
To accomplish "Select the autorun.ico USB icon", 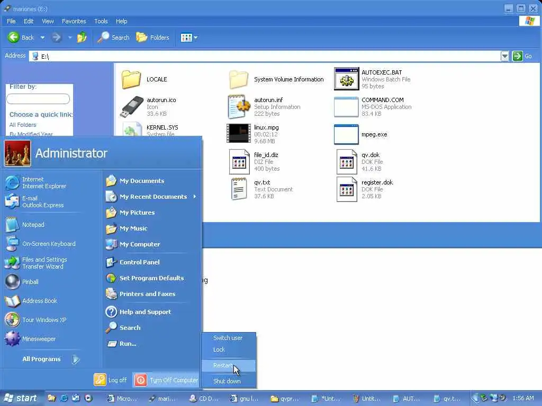I will (132, 107).
